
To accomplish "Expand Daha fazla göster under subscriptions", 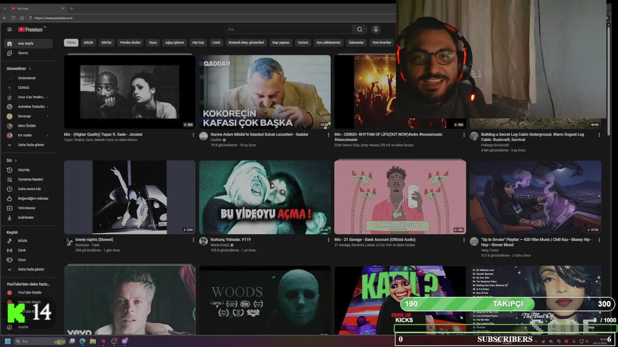I will [28, 145].
